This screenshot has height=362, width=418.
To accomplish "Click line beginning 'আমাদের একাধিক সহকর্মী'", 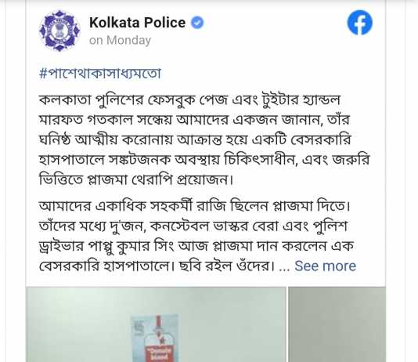I will (194, 206).
